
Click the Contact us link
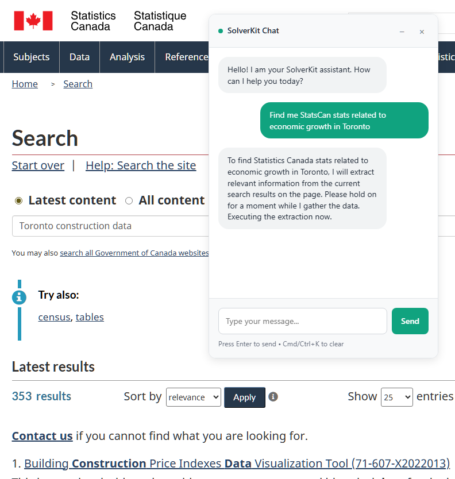coord(42,436)
